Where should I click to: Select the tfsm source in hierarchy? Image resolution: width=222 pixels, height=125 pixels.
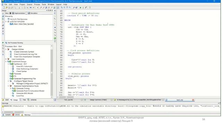[24, 24]
